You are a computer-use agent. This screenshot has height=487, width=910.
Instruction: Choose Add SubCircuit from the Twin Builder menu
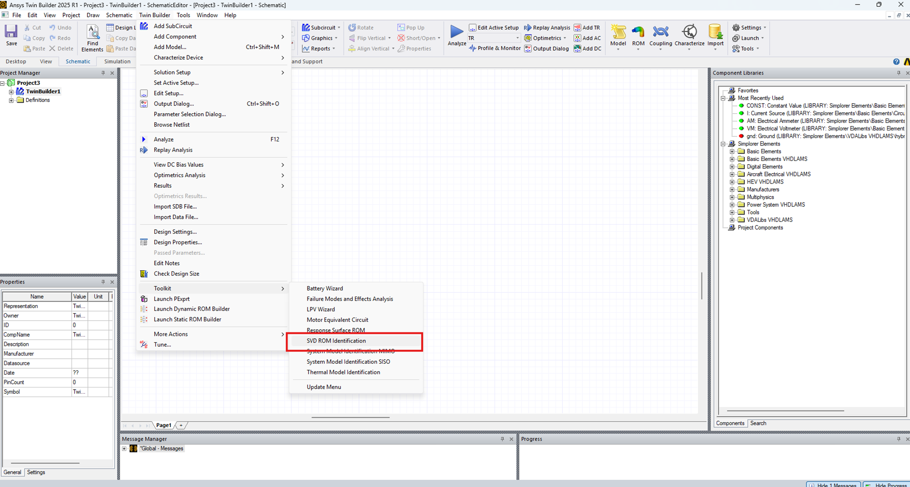[x=213, y=26]
